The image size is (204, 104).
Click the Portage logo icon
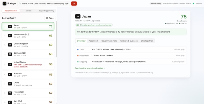[x=4, y=4]
